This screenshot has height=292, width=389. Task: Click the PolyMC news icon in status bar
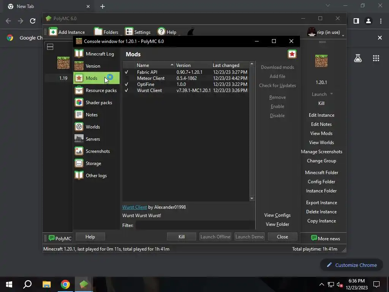point(51,238)
